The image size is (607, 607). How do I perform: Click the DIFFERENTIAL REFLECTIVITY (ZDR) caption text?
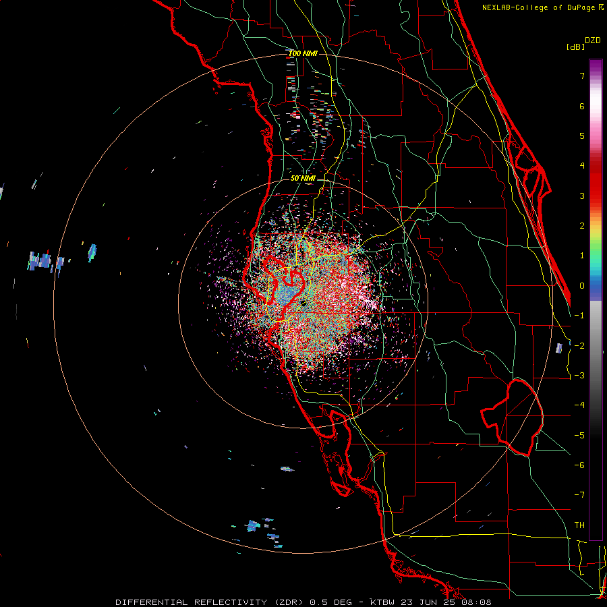(210, 602)
